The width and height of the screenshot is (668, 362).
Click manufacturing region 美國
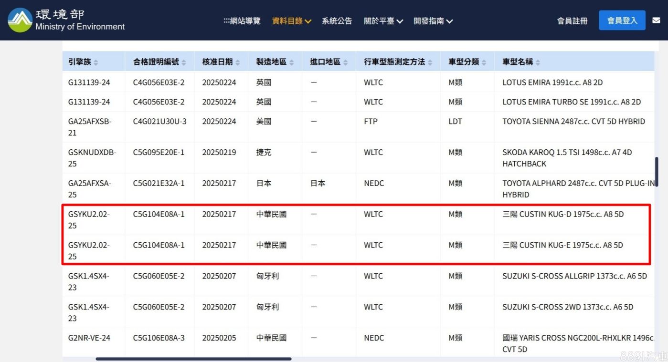tap(264, 122)
